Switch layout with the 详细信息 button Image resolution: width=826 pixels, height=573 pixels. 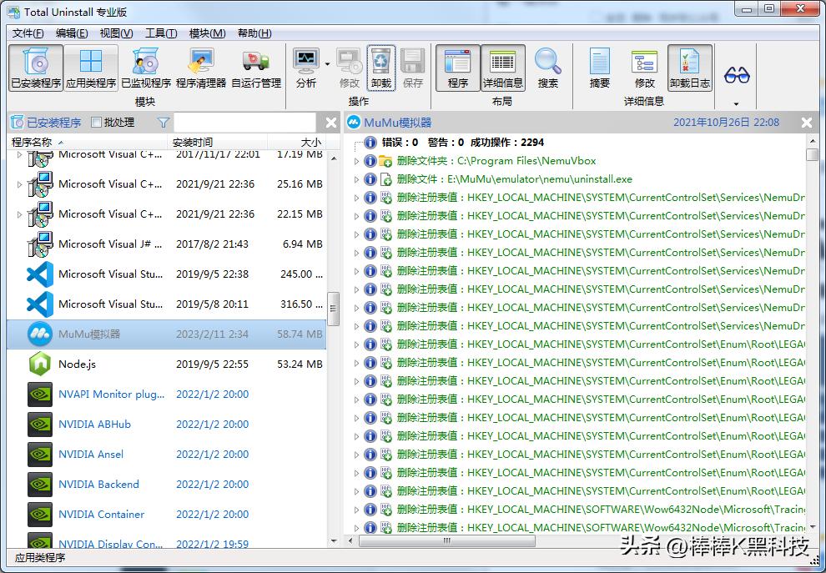point(503,67)
